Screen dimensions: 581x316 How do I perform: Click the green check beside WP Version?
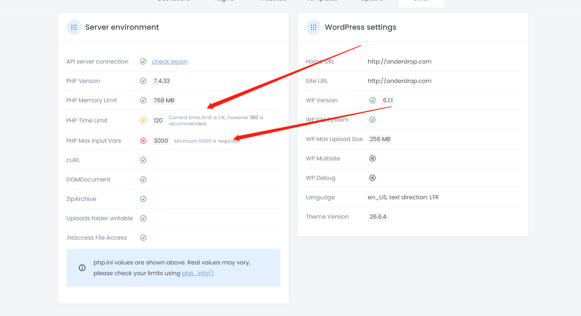coord(372,100)
